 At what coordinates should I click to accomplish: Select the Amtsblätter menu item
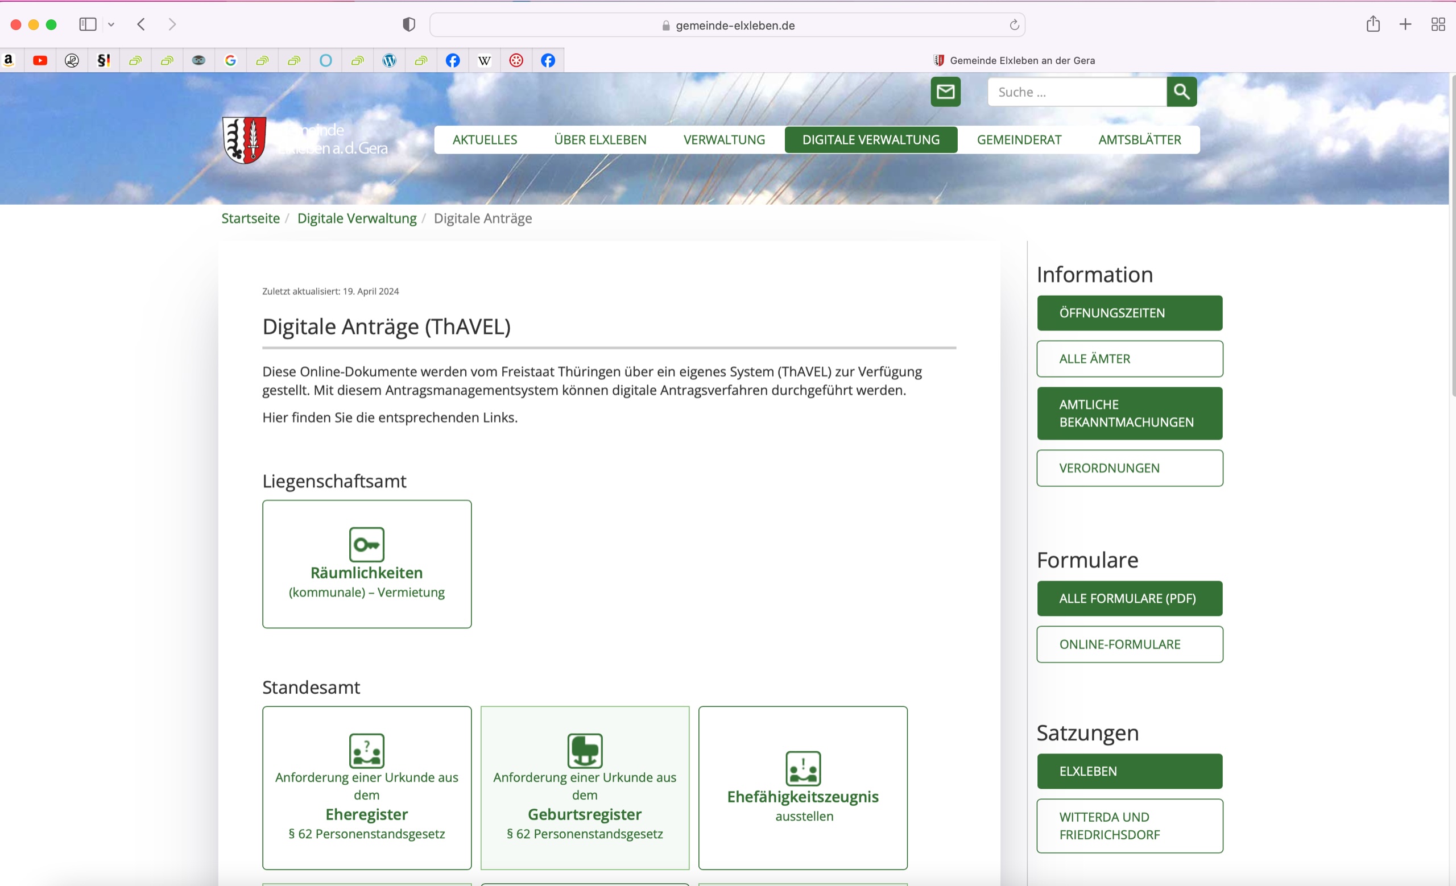pyautogui.click(x=1139, y=140)
